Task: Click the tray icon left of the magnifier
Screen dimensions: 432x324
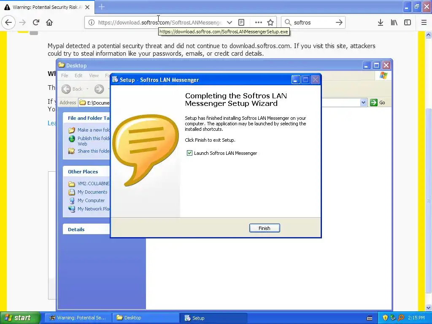Action: [393, 318]
